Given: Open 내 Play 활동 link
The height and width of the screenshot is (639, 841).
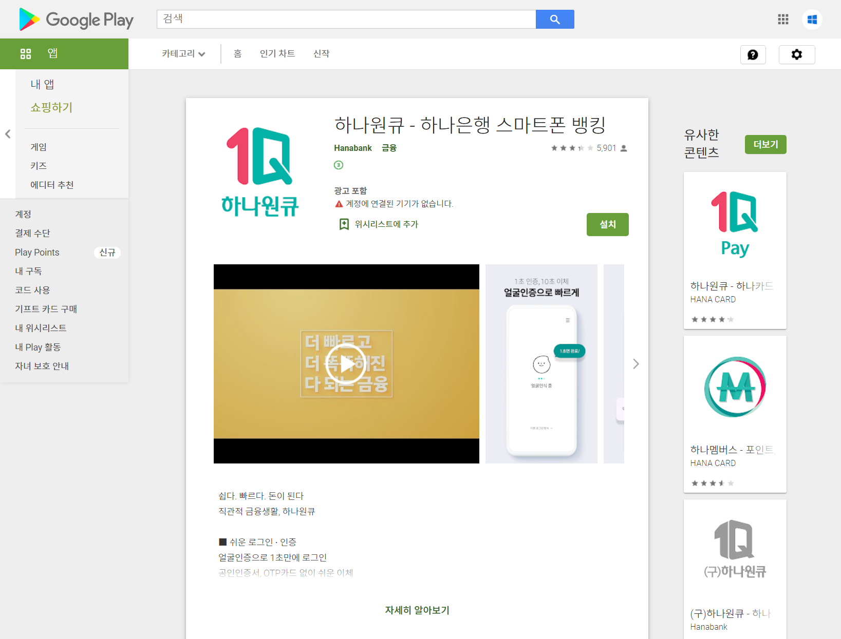Looking at the screenshot, I should [x=38, y=347].
